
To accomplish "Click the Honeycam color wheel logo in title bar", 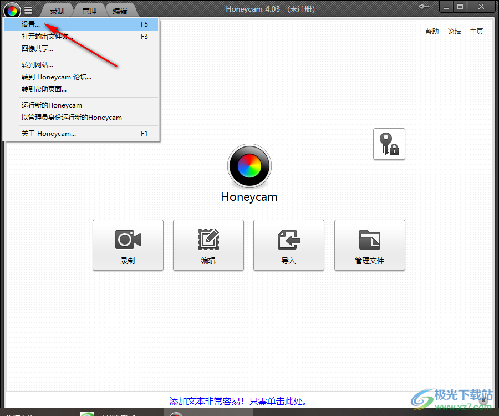I will click(12, 11).
